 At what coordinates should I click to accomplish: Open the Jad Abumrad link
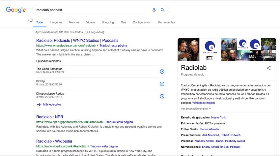point(210,135)
